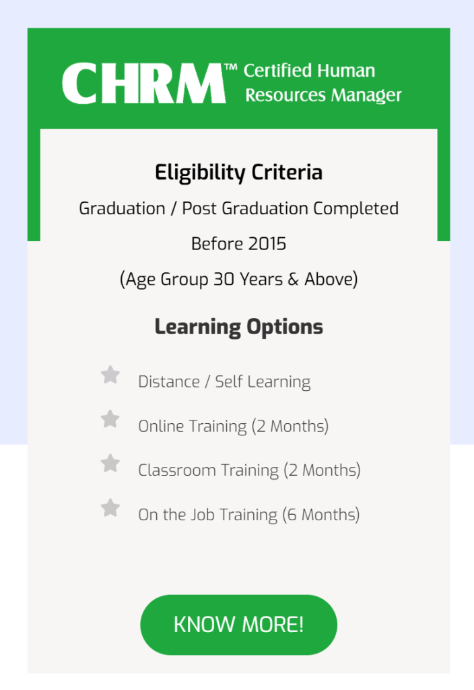This screenshot has width=474, height=690.
Task: Click the Before 2015 text
Action: (x=238, y=243)
